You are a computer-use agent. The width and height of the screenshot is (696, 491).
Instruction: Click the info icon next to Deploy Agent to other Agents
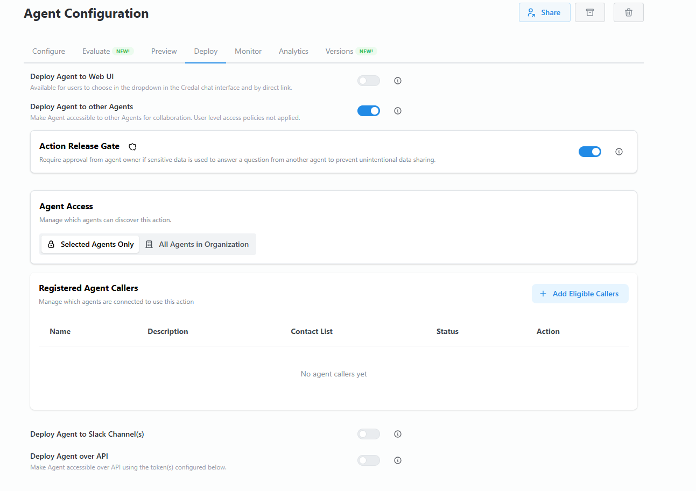pyautogui.click(x=397, y=110)
